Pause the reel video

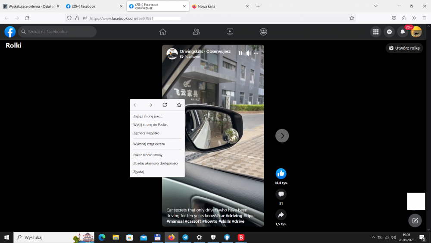tap(240, 53)
